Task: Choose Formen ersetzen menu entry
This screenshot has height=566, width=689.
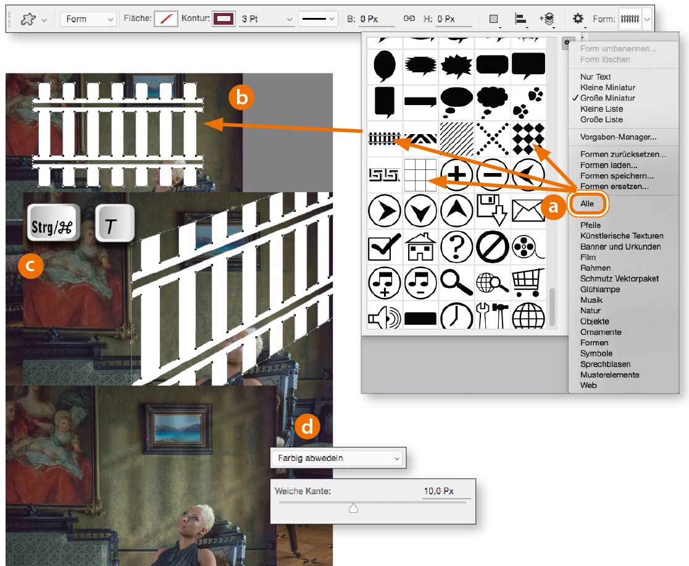Action: click(614, 187)
